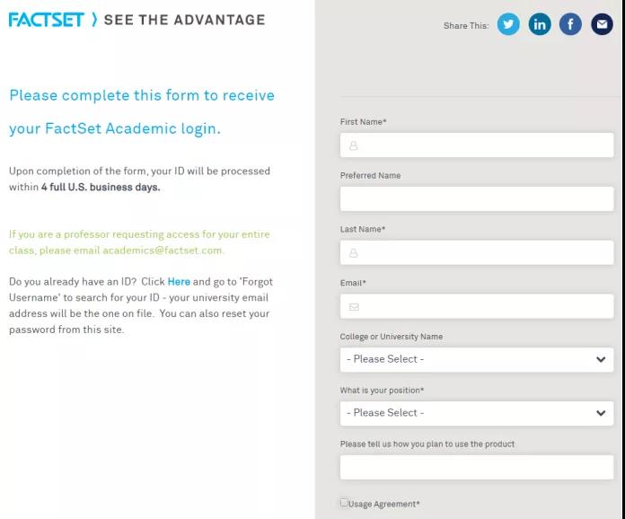
Task: Expand position dropdown chevron arrow
Action: click(601, 413)
